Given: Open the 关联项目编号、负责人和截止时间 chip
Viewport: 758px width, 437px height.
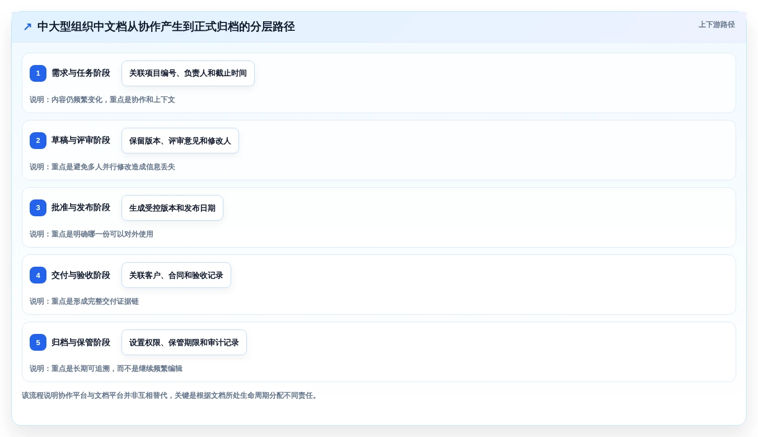Looking at the screenshot, I should 188,73.
